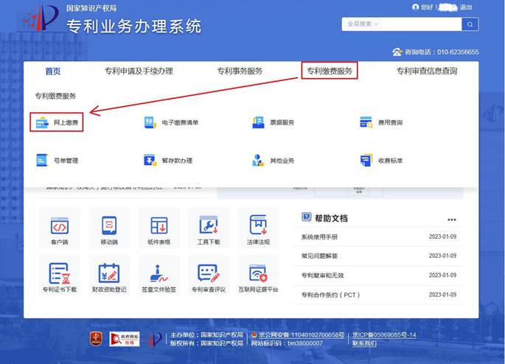Select the 专利事务服务 menu tab
Screen dimensions: 505x364
tap(240, 71)
